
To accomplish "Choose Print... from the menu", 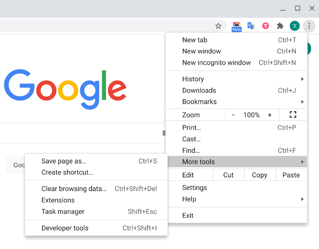I will tap(237, 128).
